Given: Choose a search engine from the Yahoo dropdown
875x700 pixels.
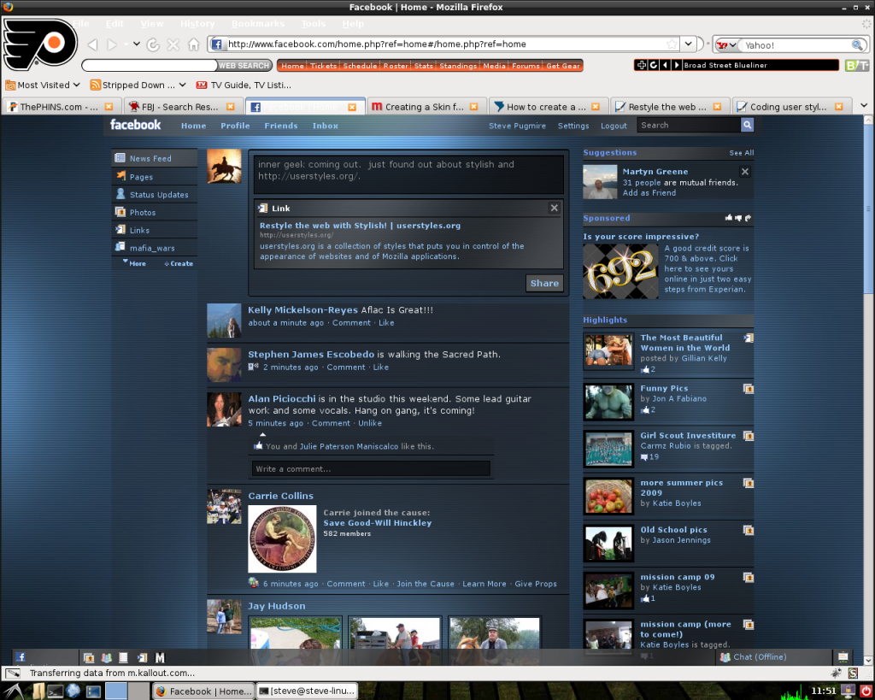Looking at the screenshot, I should [726, 45].
